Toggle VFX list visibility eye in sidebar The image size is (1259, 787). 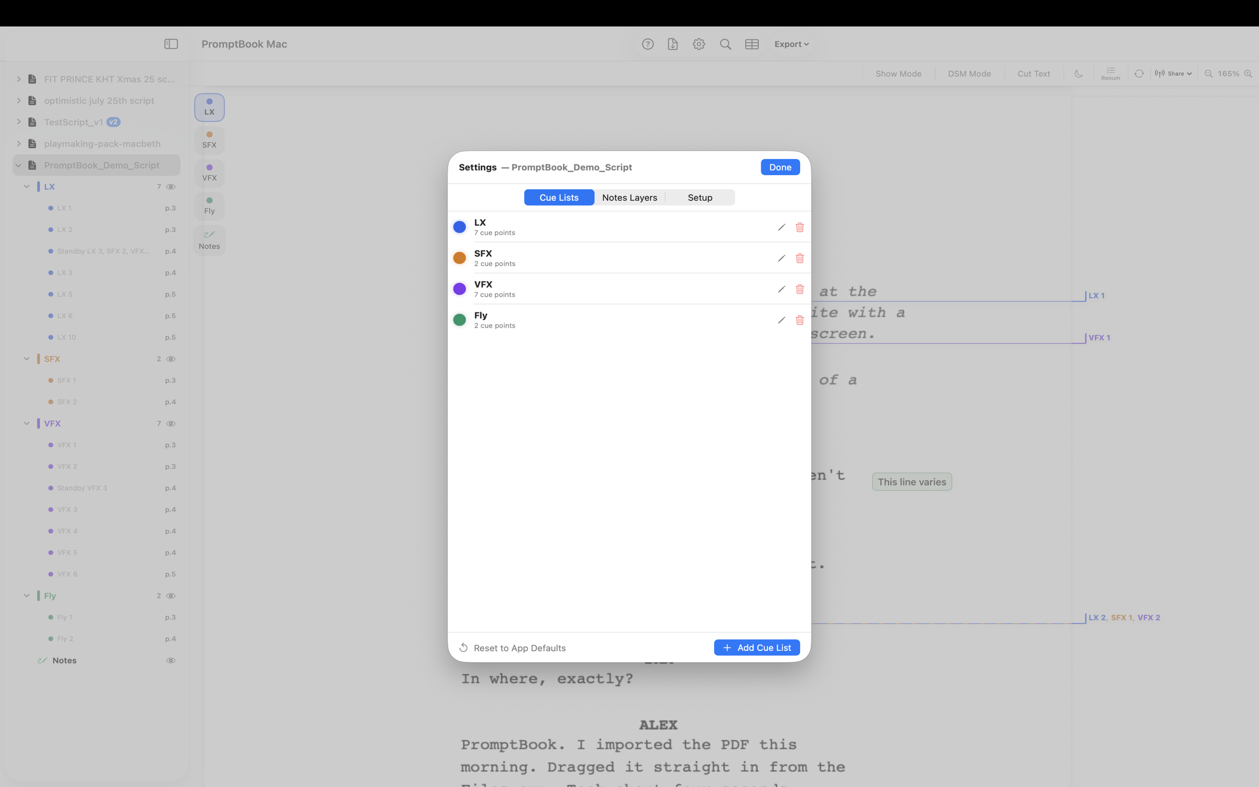(170, 423)
